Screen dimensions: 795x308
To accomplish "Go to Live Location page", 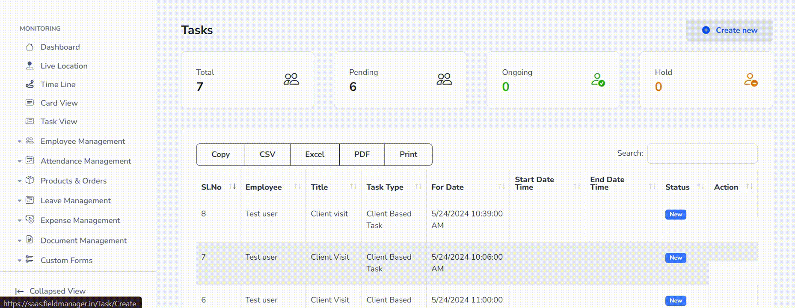I will pyautogui.click(x=64, y=66).
